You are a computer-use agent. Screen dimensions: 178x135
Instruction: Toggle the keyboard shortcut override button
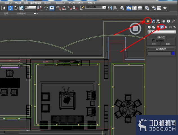52,8
